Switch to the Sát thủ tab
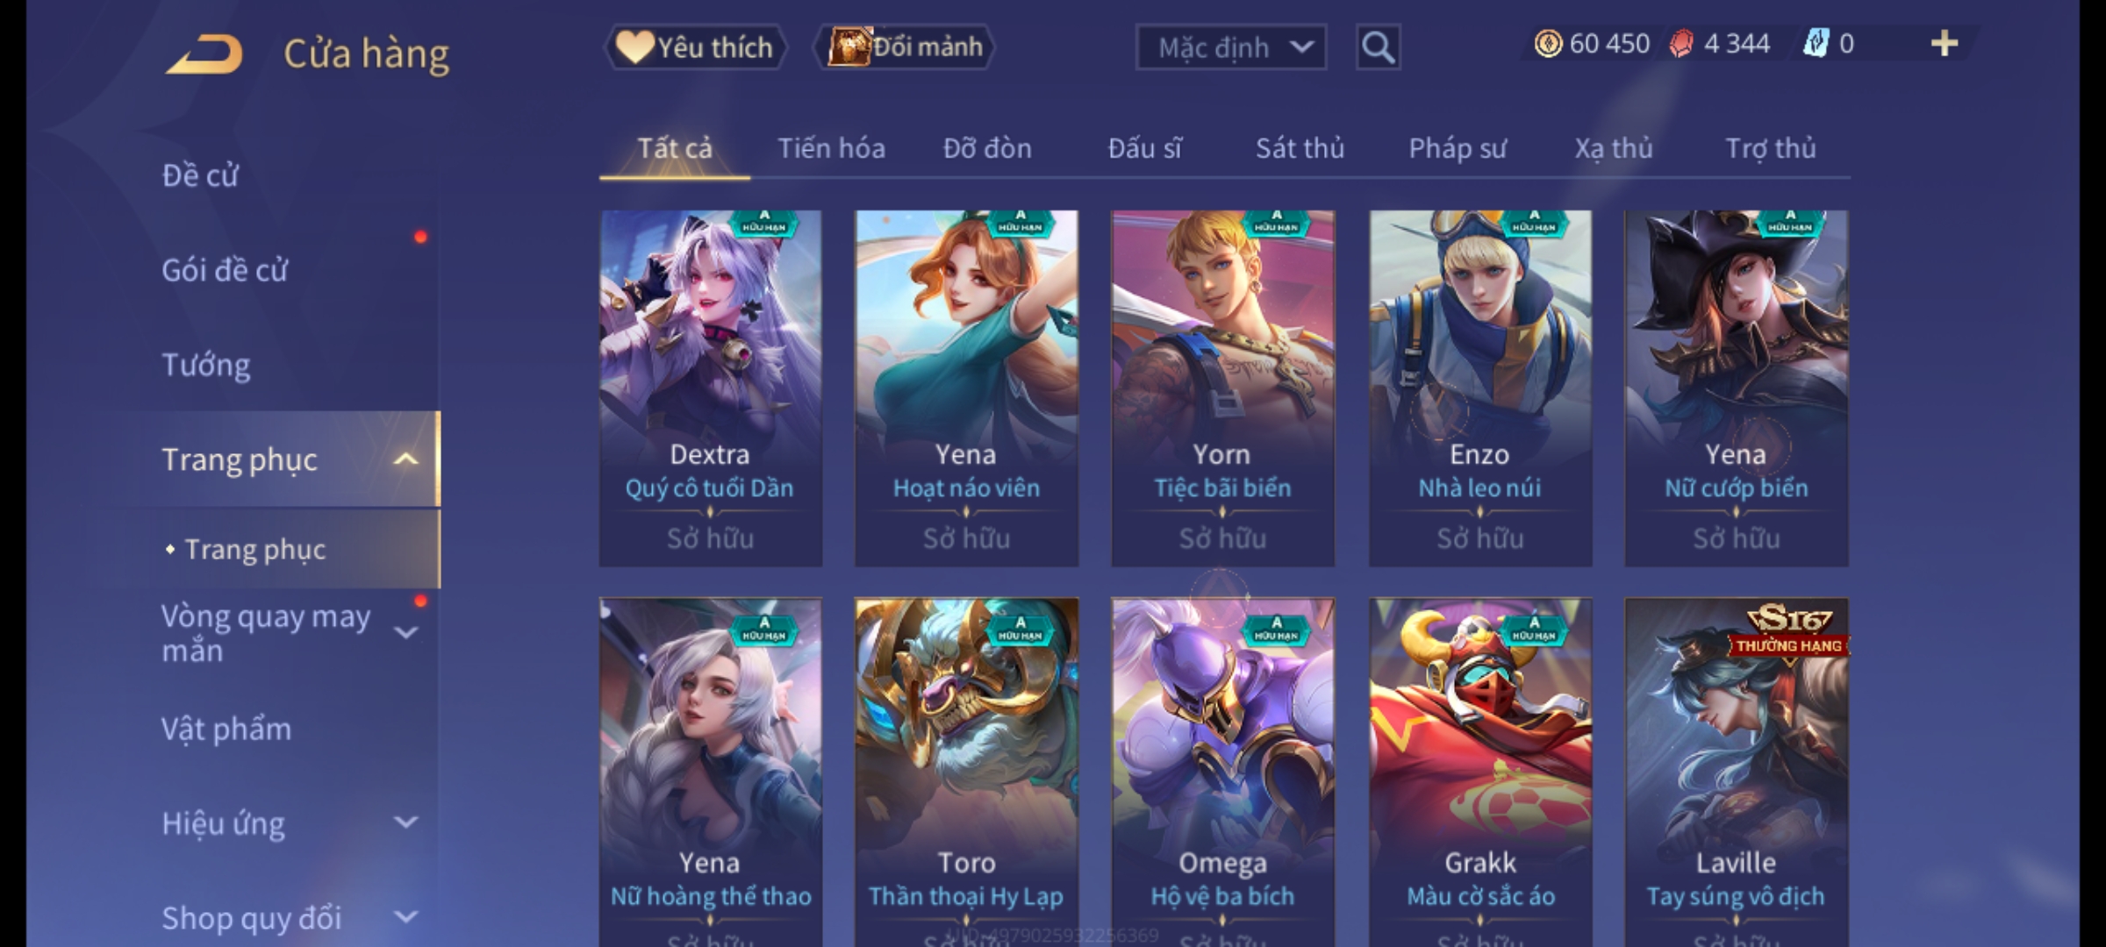This screenshot has width=2106, height=947. click(x=1300, y=148)
